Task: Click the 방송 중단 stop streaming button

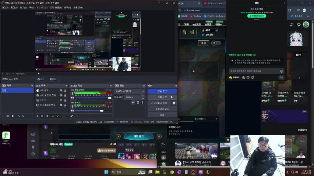Action: 162,91
